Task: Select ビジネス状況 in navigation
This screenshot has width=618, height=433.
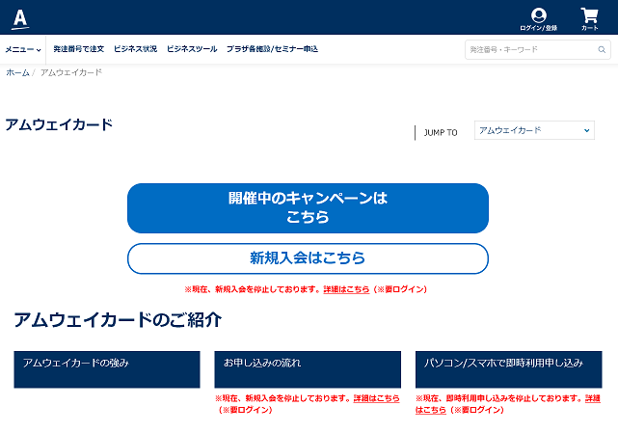Action: 135,49
